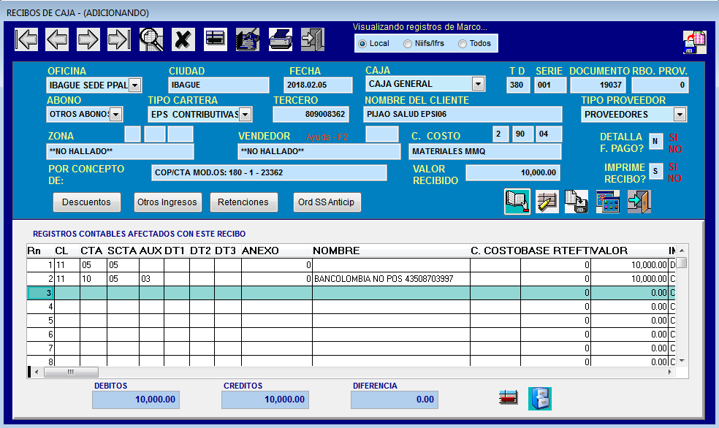Click the grid vertical scrollbar down arrow
The height and width of the screenshot is (428, 719).
point(682,361)
